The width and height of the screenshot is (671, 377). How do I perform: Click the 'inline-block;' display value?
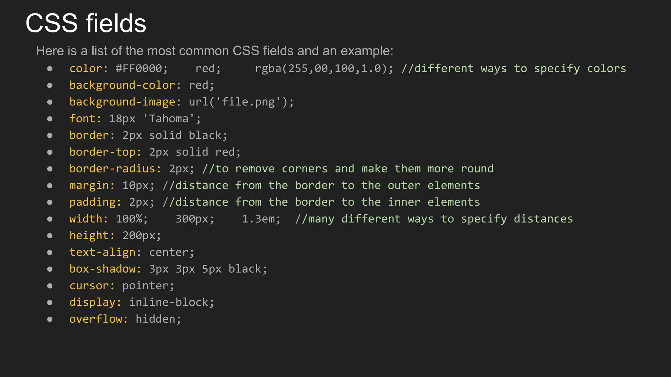(x=172, y=302)
